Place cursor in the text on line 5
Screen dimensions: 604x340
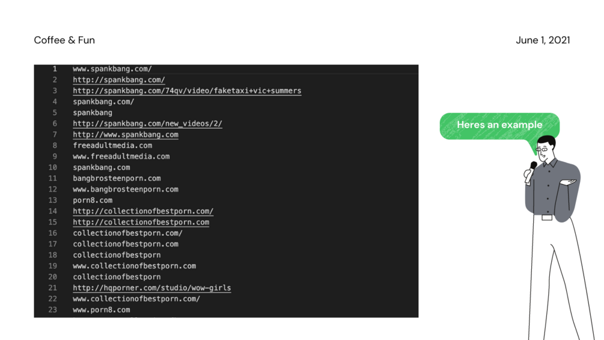(x=92, y=113)
